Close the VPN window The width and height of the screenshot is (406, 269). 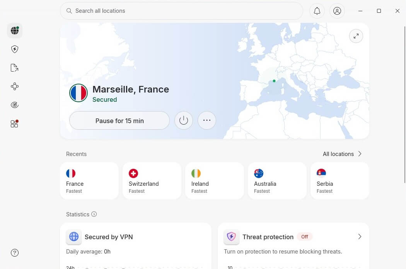[x=397, y=11]
